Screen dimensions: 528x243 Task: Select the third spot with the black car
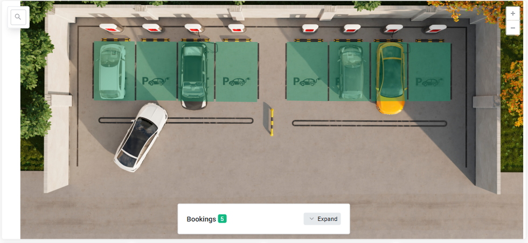(196, 72)
